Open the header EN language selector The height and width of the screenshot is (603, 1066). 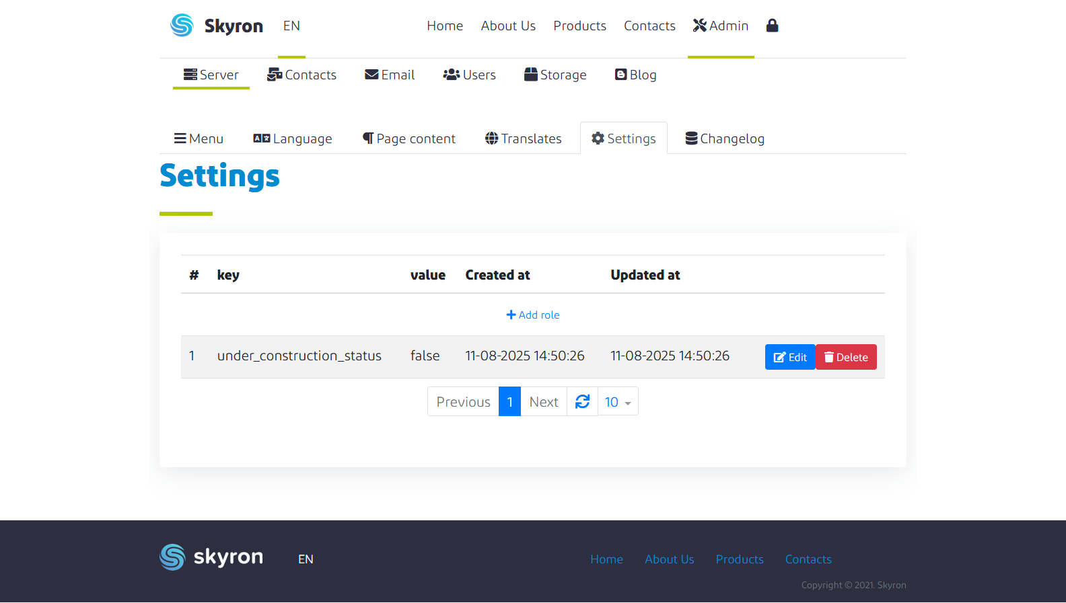pyautogui.click(x=291, y=26)
